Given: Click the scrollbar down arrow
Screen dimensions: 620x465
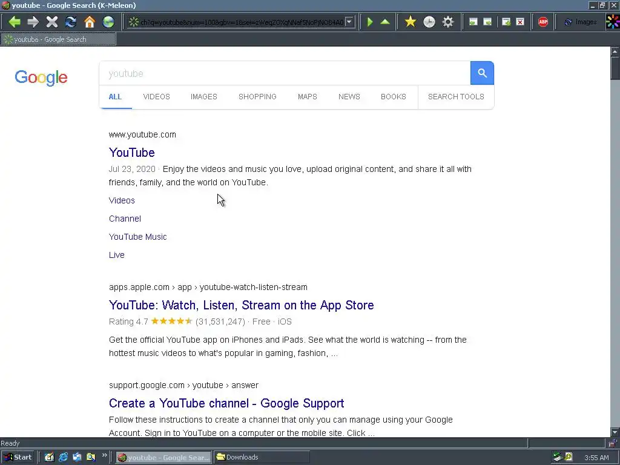Looking at the screenshot, I should tap(615, 432).
